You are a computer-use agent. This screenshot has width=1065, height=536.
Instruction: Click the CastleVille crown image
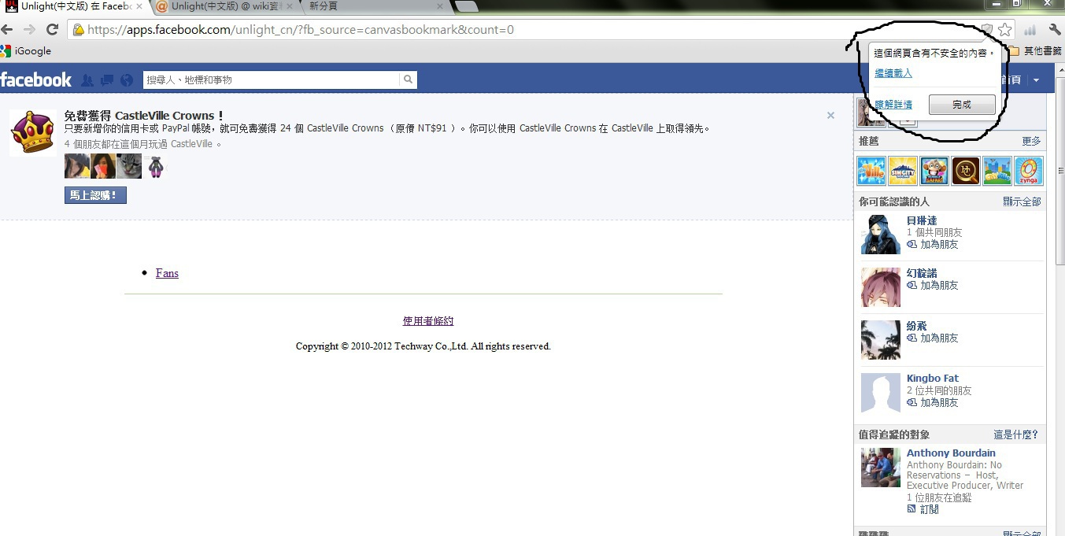(x=33, y=132)
